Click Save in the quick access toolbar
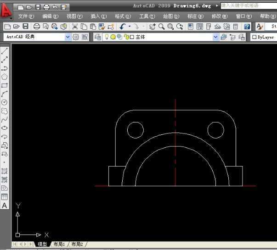Screen dimensions: 277x250 (38, 7)
